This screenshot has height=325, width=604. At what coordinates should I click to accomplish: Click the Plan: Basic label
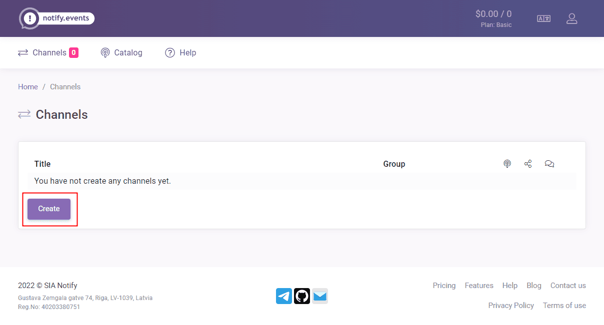pyautogui.click(x=496, y=25)
